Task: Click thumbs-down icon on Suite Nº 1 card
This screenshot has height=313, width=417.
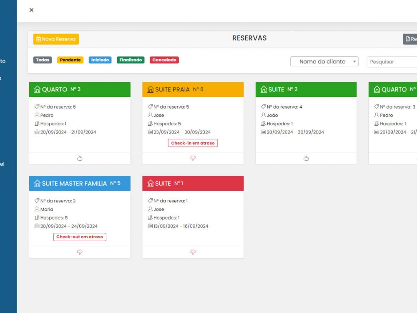Action: coord(193,252)
